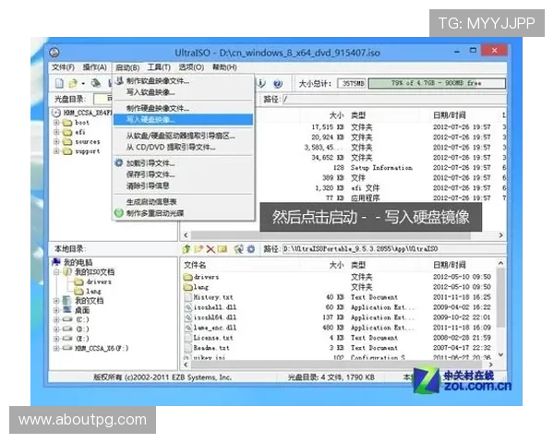
Task: Click the gear icon beside 加载引导文件
Action: (x=119, y=162)
